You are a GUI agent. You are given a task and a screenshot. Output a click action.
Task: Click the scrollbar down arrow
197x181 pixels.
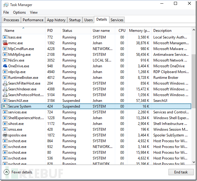[194, 162]
